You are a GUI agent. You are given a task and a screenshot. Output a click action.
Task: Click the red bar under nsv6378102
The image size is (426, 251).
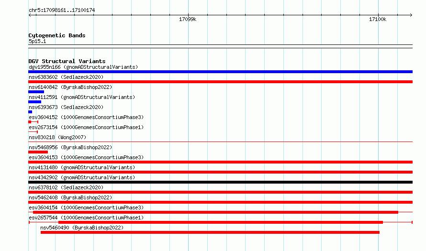coord(220,192)
